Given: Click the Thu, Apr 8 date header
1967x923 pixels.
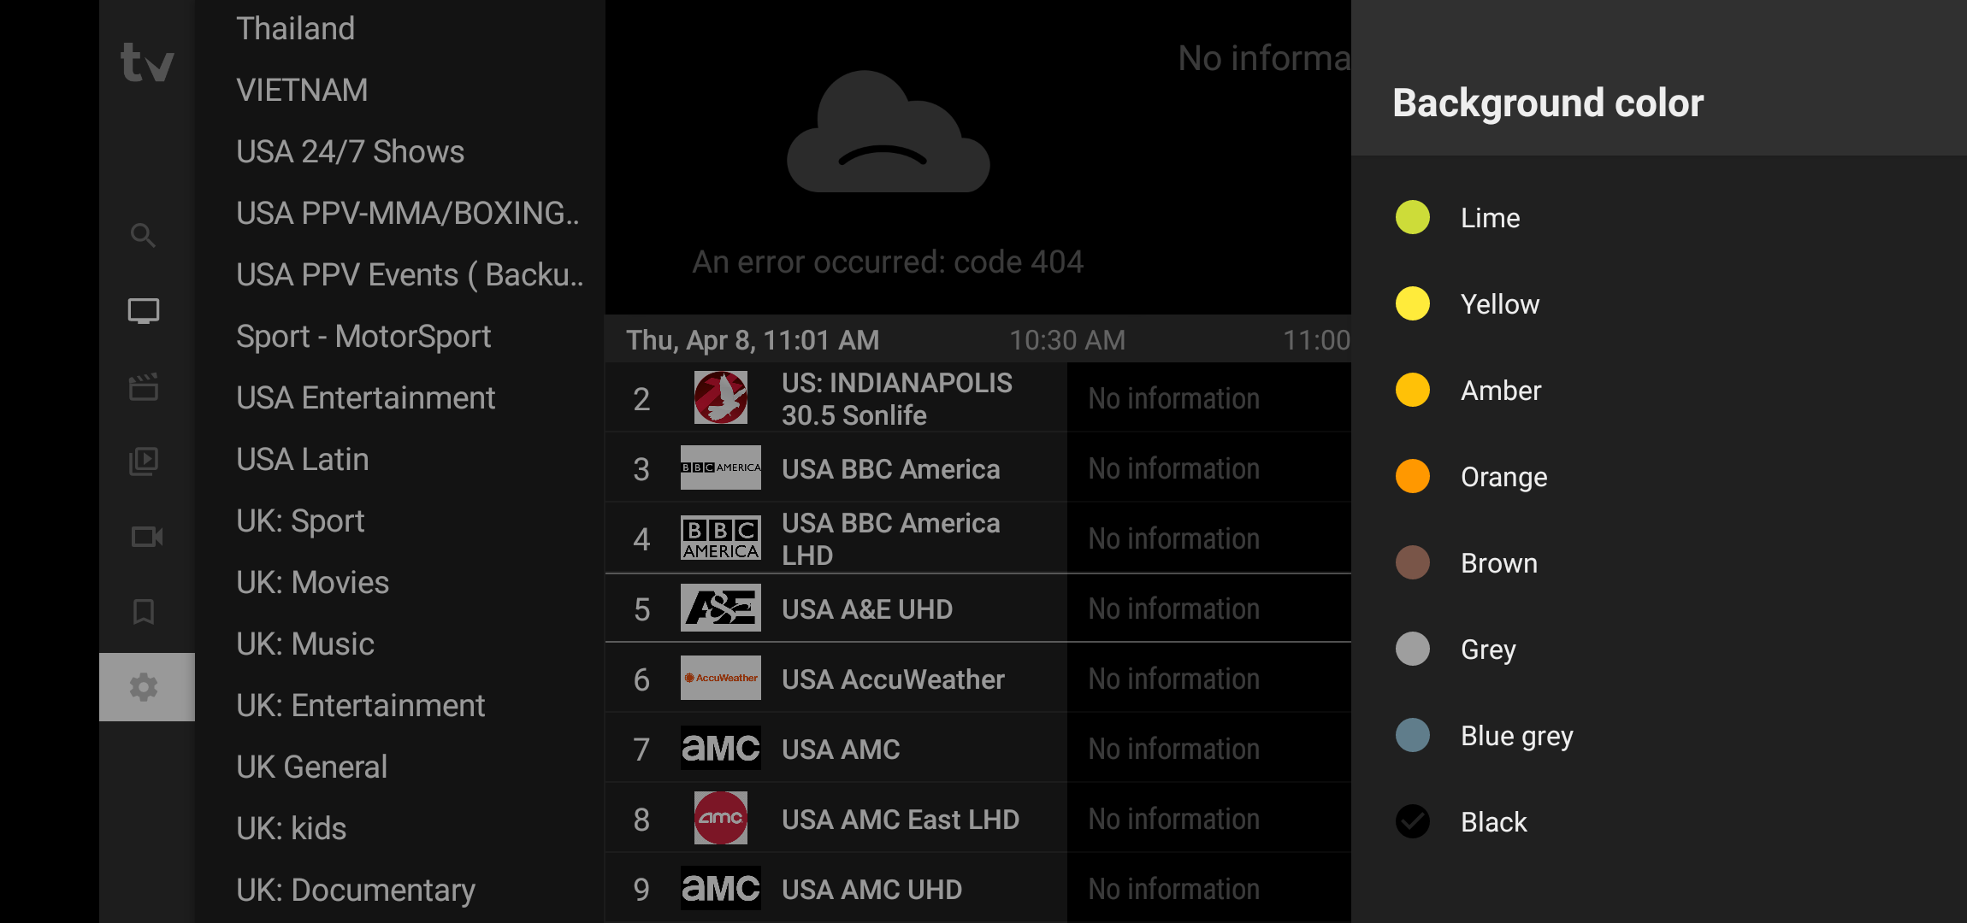Looking at the screenshot, I should click(x=753, y=340).
